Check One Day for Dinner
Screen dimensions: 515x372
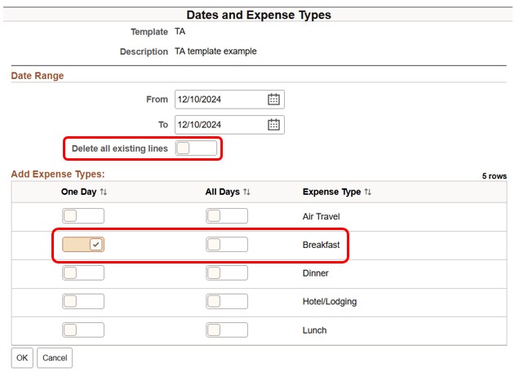click(x=83, y=273)
